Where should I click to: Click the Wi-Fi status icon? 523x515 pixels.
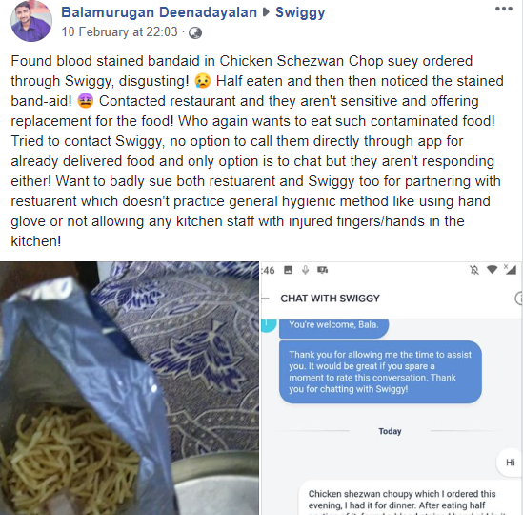[x=492, y=269]
